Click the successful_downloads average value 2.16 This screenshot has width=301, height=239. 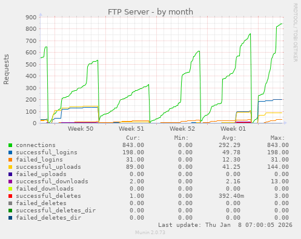click(x=233, y=182)
